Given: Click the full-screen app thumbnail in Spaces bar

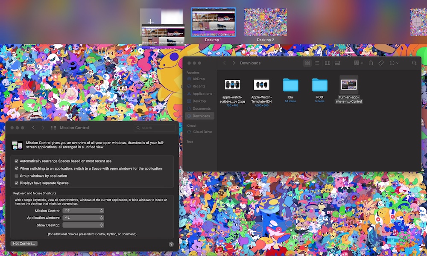Looking at the screenshot, I should click(x=163, y=36).
